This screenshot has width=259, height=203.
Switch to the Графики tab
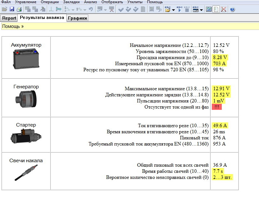click(77, 18)
